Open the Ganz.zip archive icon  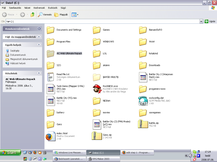97,136
